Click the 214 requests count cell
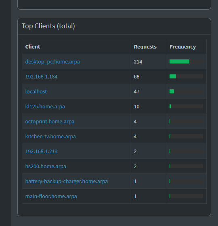The height and width of the screenshot is (226, 218). click(x=148, y=62)
